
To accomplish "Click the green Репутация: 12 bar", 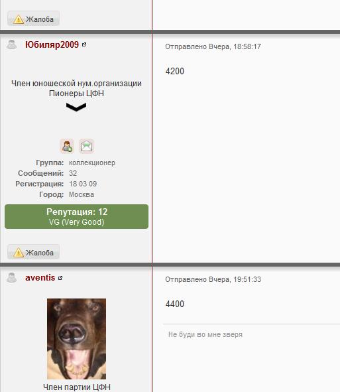I will [76, 216].
